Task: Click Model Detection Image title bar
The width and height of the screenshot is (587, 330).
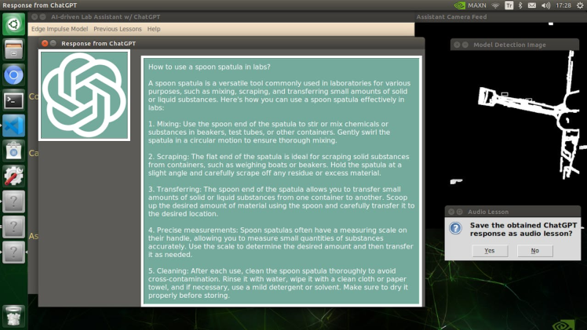Action: pos(515,45)
